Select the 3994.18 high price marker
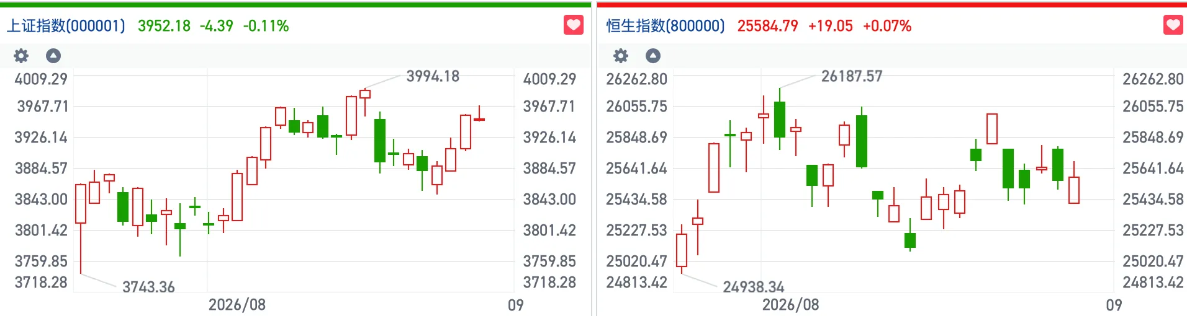 pyautogui.click(x=433, y=76)
